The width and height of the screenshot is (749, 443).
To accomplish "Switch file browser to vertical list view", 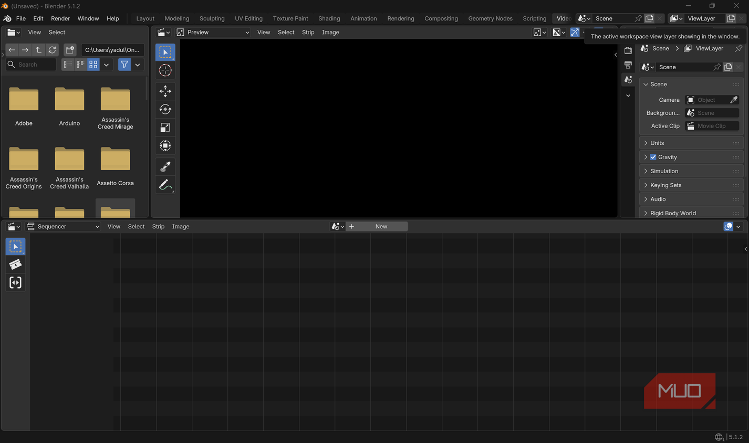I will 68,65.
